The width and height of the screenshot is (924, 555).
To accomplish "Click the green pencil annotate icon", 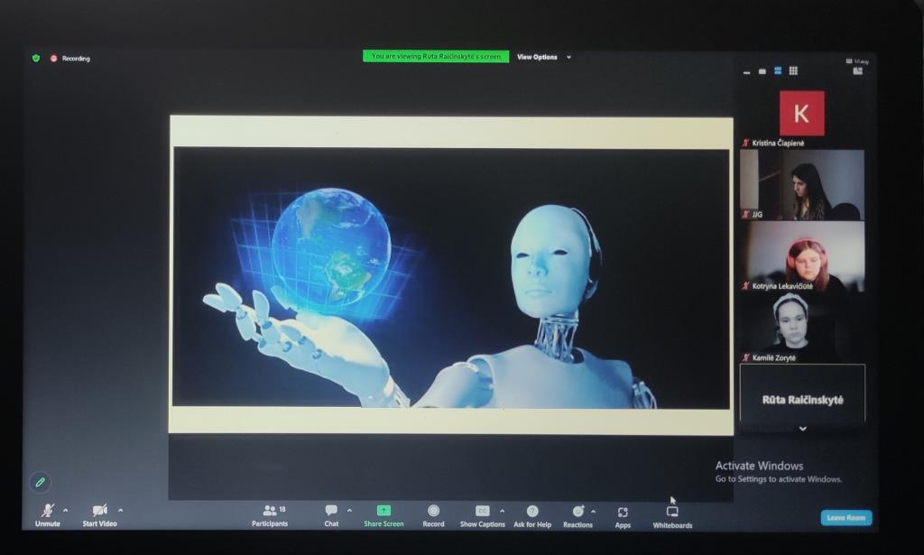I will click(40, 483).
